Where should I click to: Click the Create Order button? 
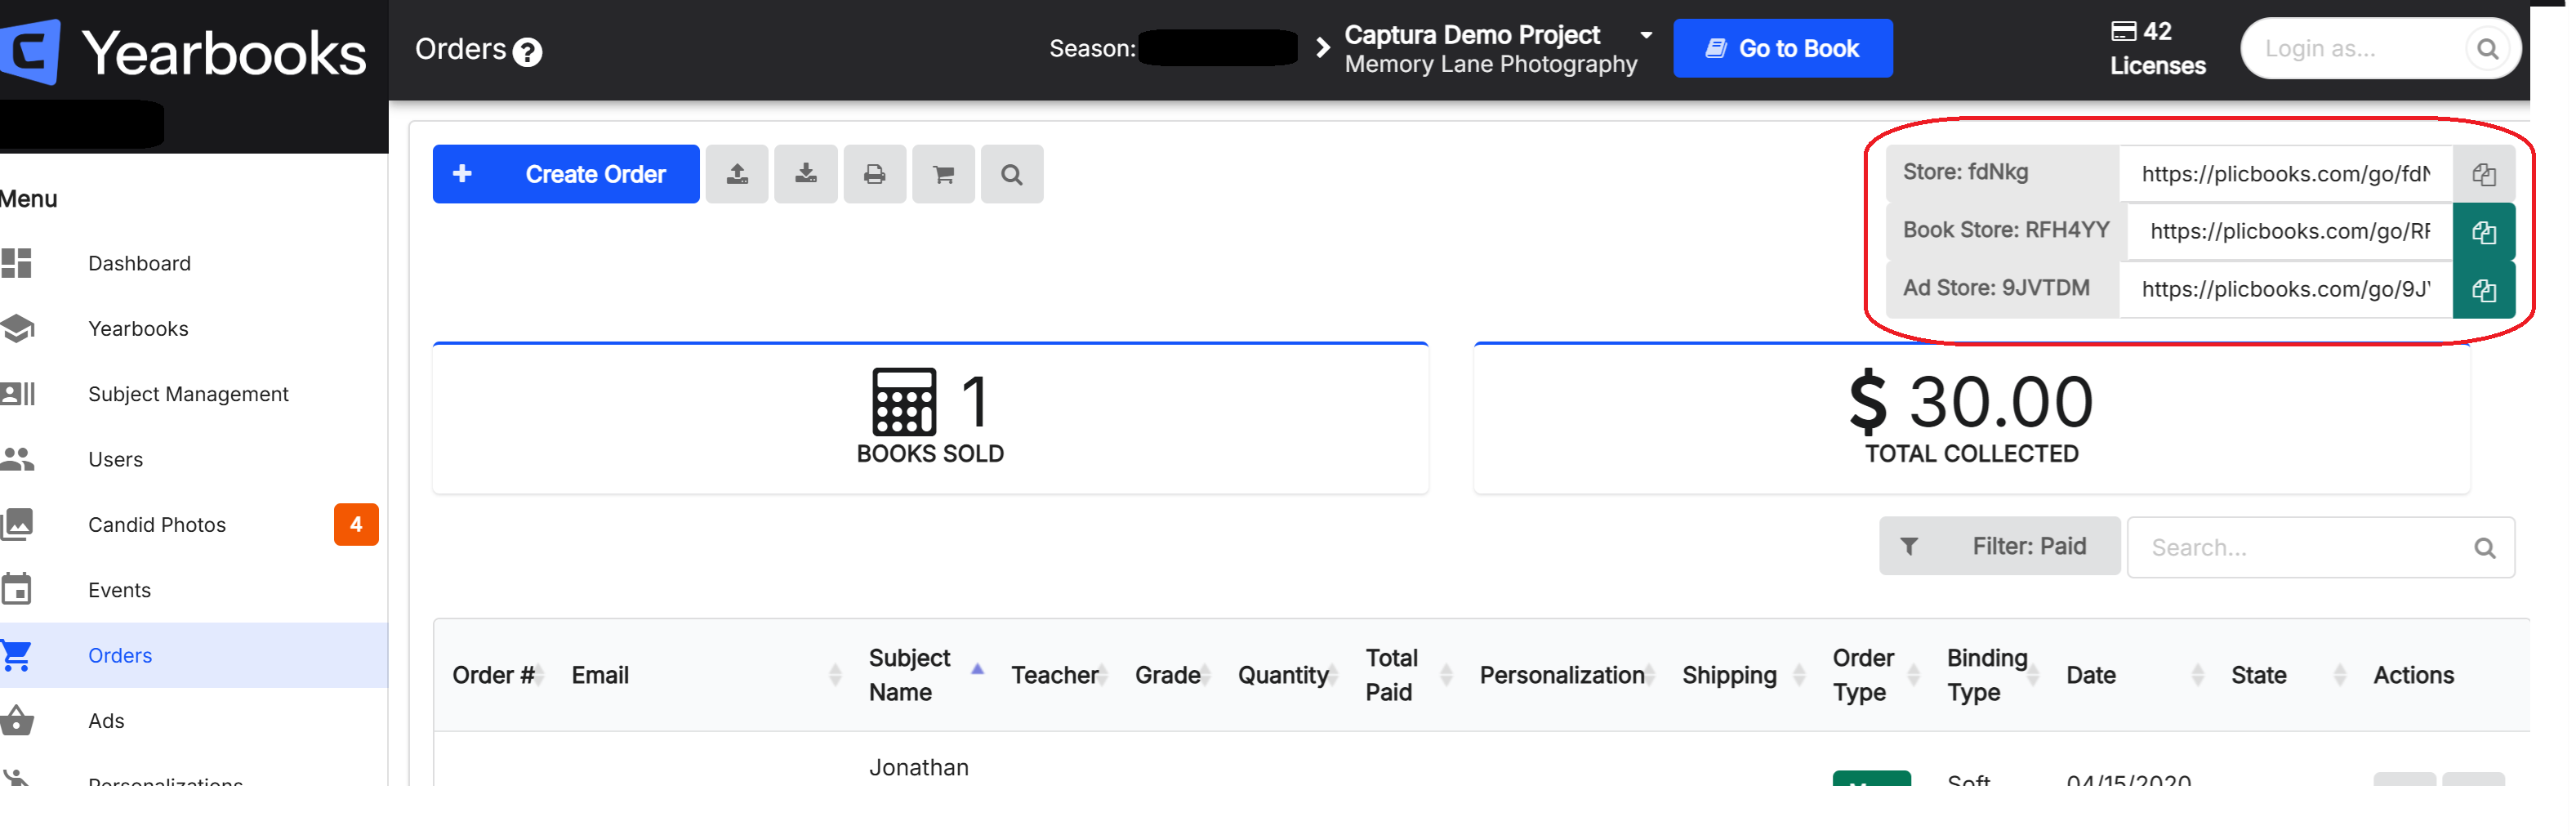point(566,174)
